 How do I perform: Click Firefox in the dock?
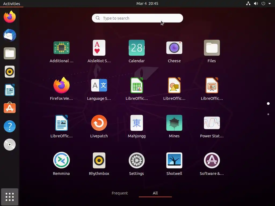(10, 17)
